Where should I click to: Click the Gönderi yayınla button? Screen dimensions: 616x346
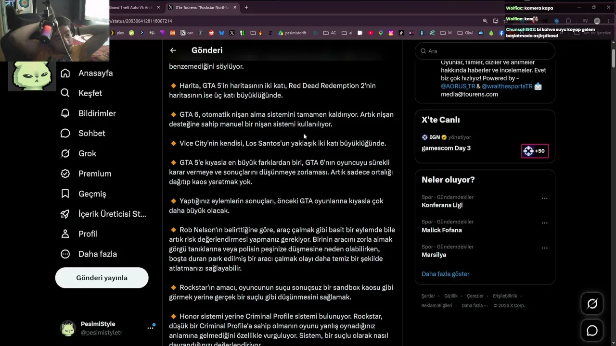pyautogui.click(x=102, y=278)
